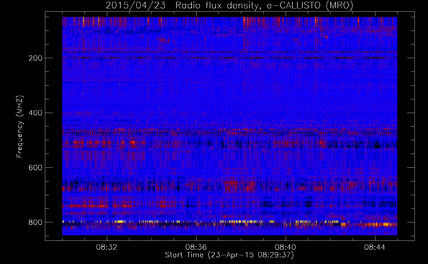Click the 'Start Time (23-Apr-15 08:29:37)' label

229,255
